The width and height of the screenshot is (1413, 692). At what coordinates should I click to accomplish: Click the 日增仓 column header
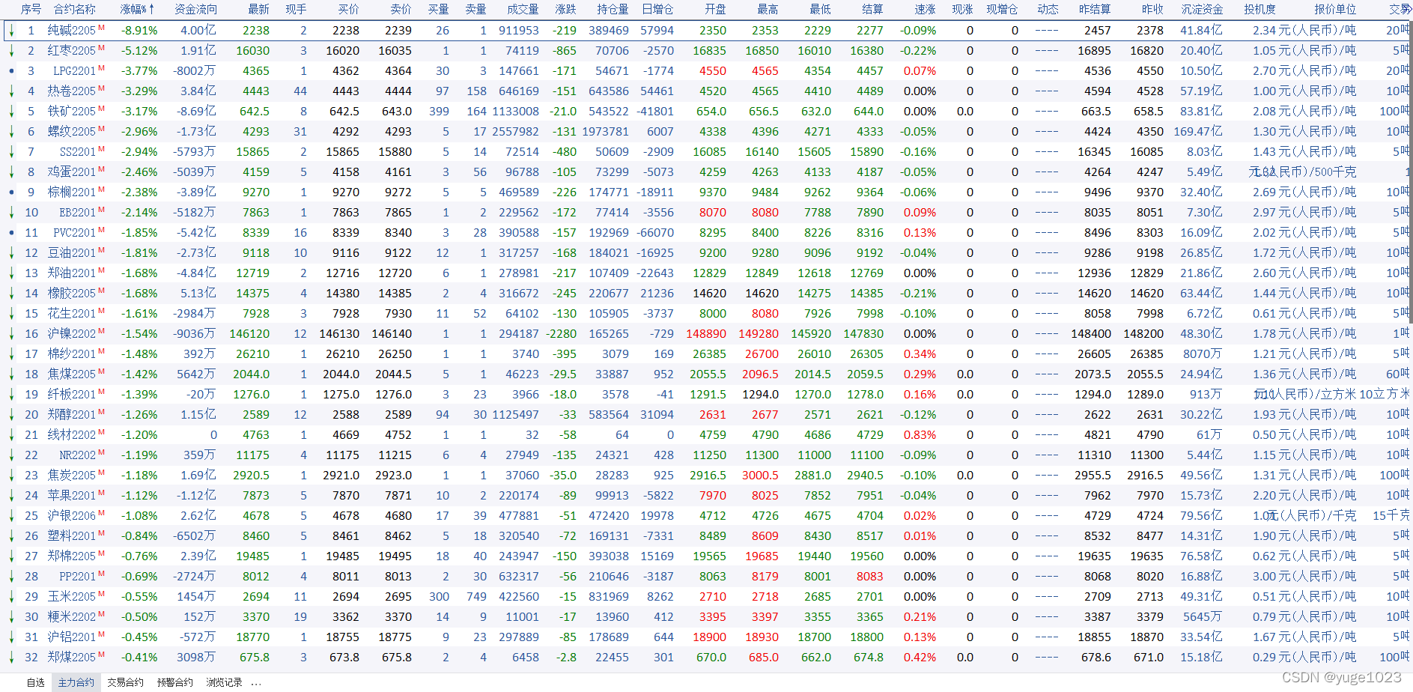[x=657, y=9]
